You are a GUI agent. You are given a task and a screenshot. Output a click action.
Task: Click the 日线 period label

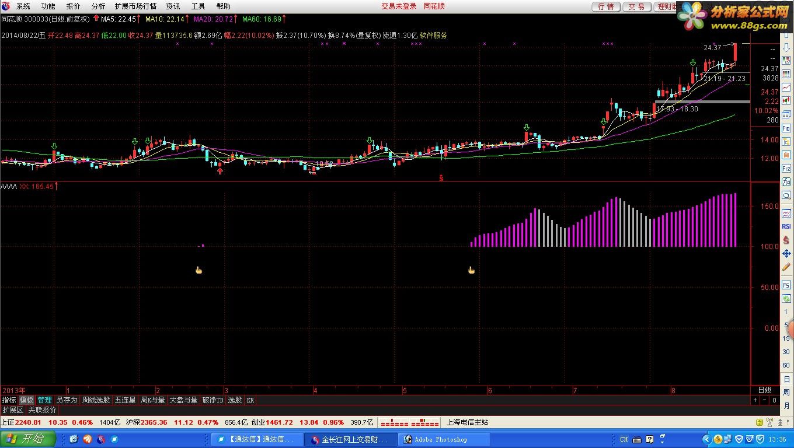tap(765, 390)
